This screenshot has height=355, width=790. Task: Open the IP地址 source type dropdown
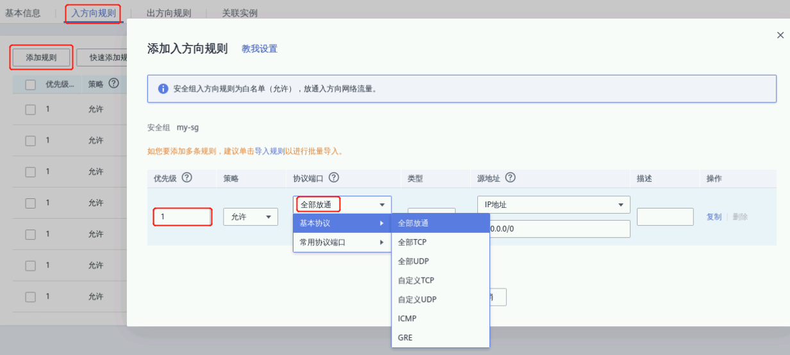(x=554, y=205)
